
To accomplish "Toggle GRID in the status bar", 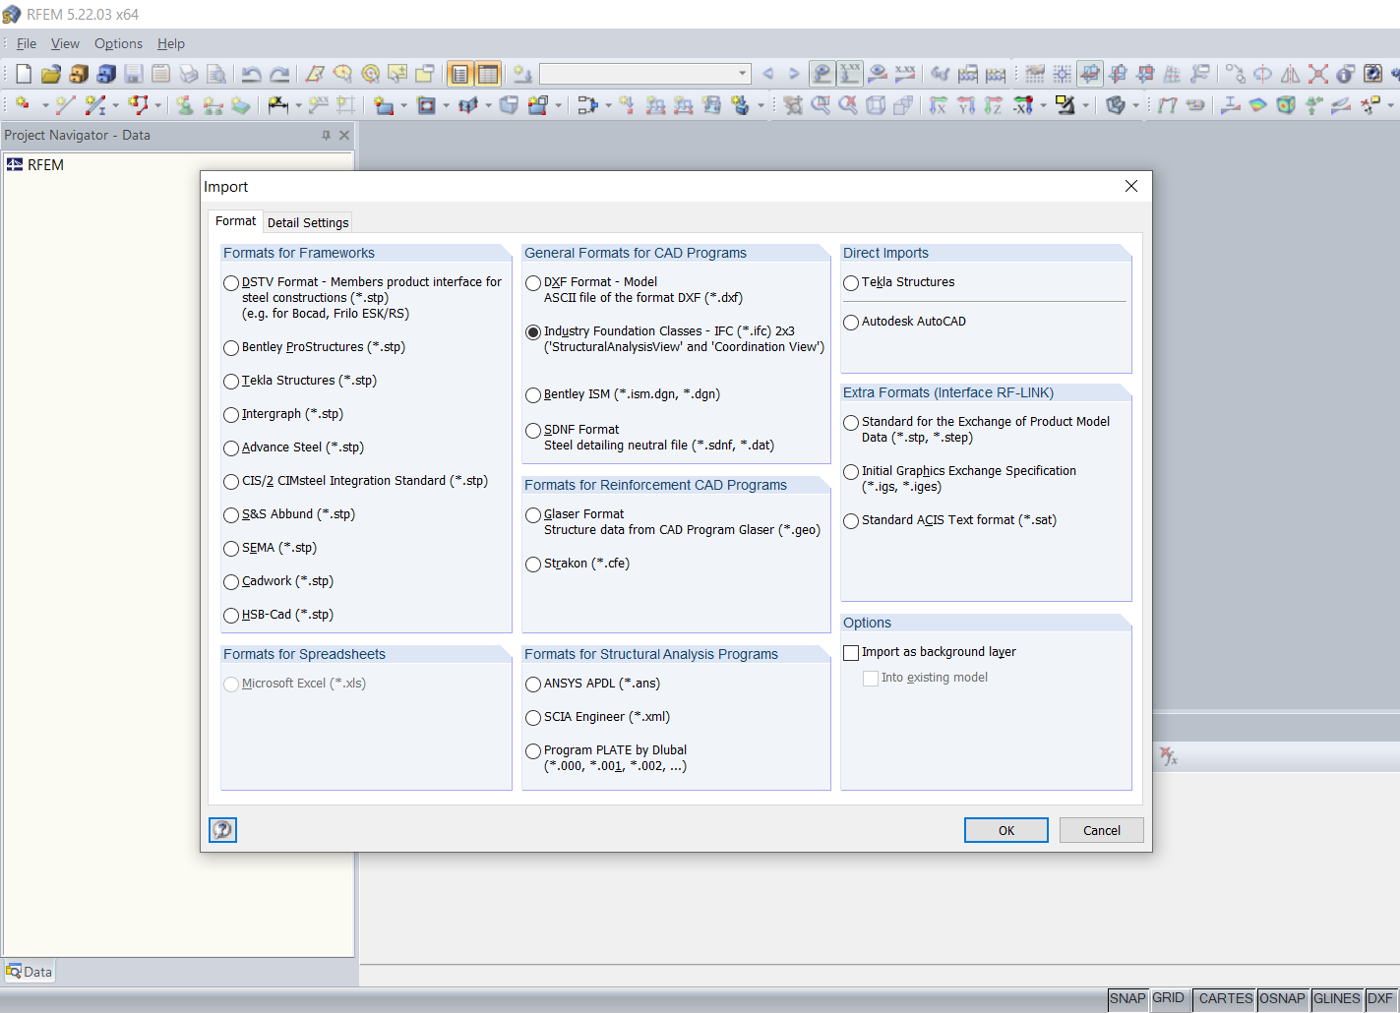I will pyautogui.click(x=1170, y=998).
